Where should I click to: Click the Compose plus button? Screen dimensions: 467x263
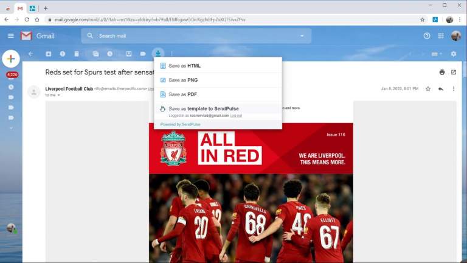(x=11, y=58)
